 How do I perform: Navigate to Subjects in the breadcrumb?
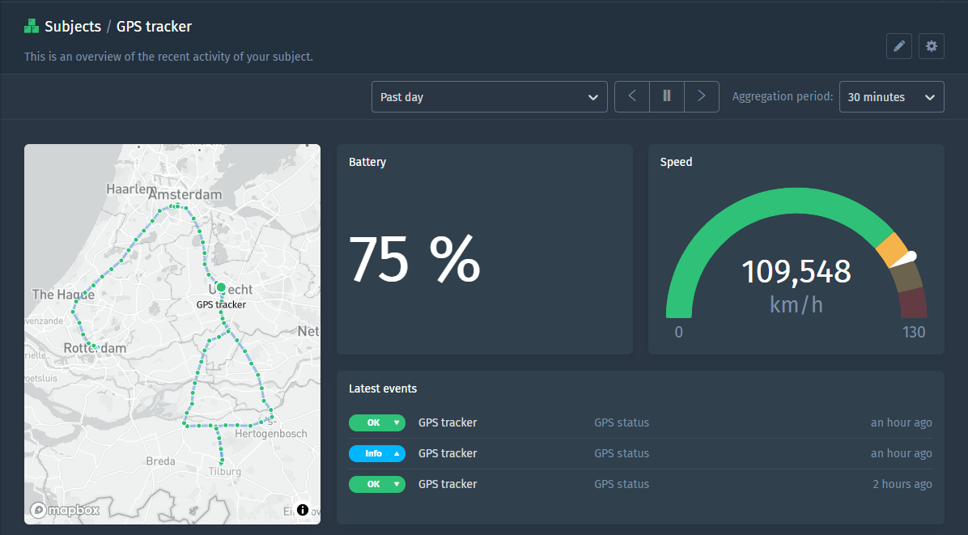point(73,27)
